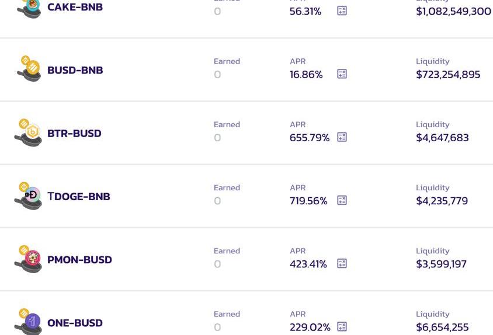The width and height of the screenshot is (493, 335).
Task: Click calculator icon beside 423.41% APR
Action: click(x=342, y=264)
